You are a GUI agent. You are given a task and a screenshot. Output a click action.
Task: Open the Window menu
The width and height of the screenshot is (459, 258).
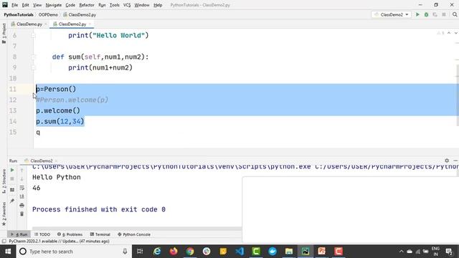(x=142, y=5)
